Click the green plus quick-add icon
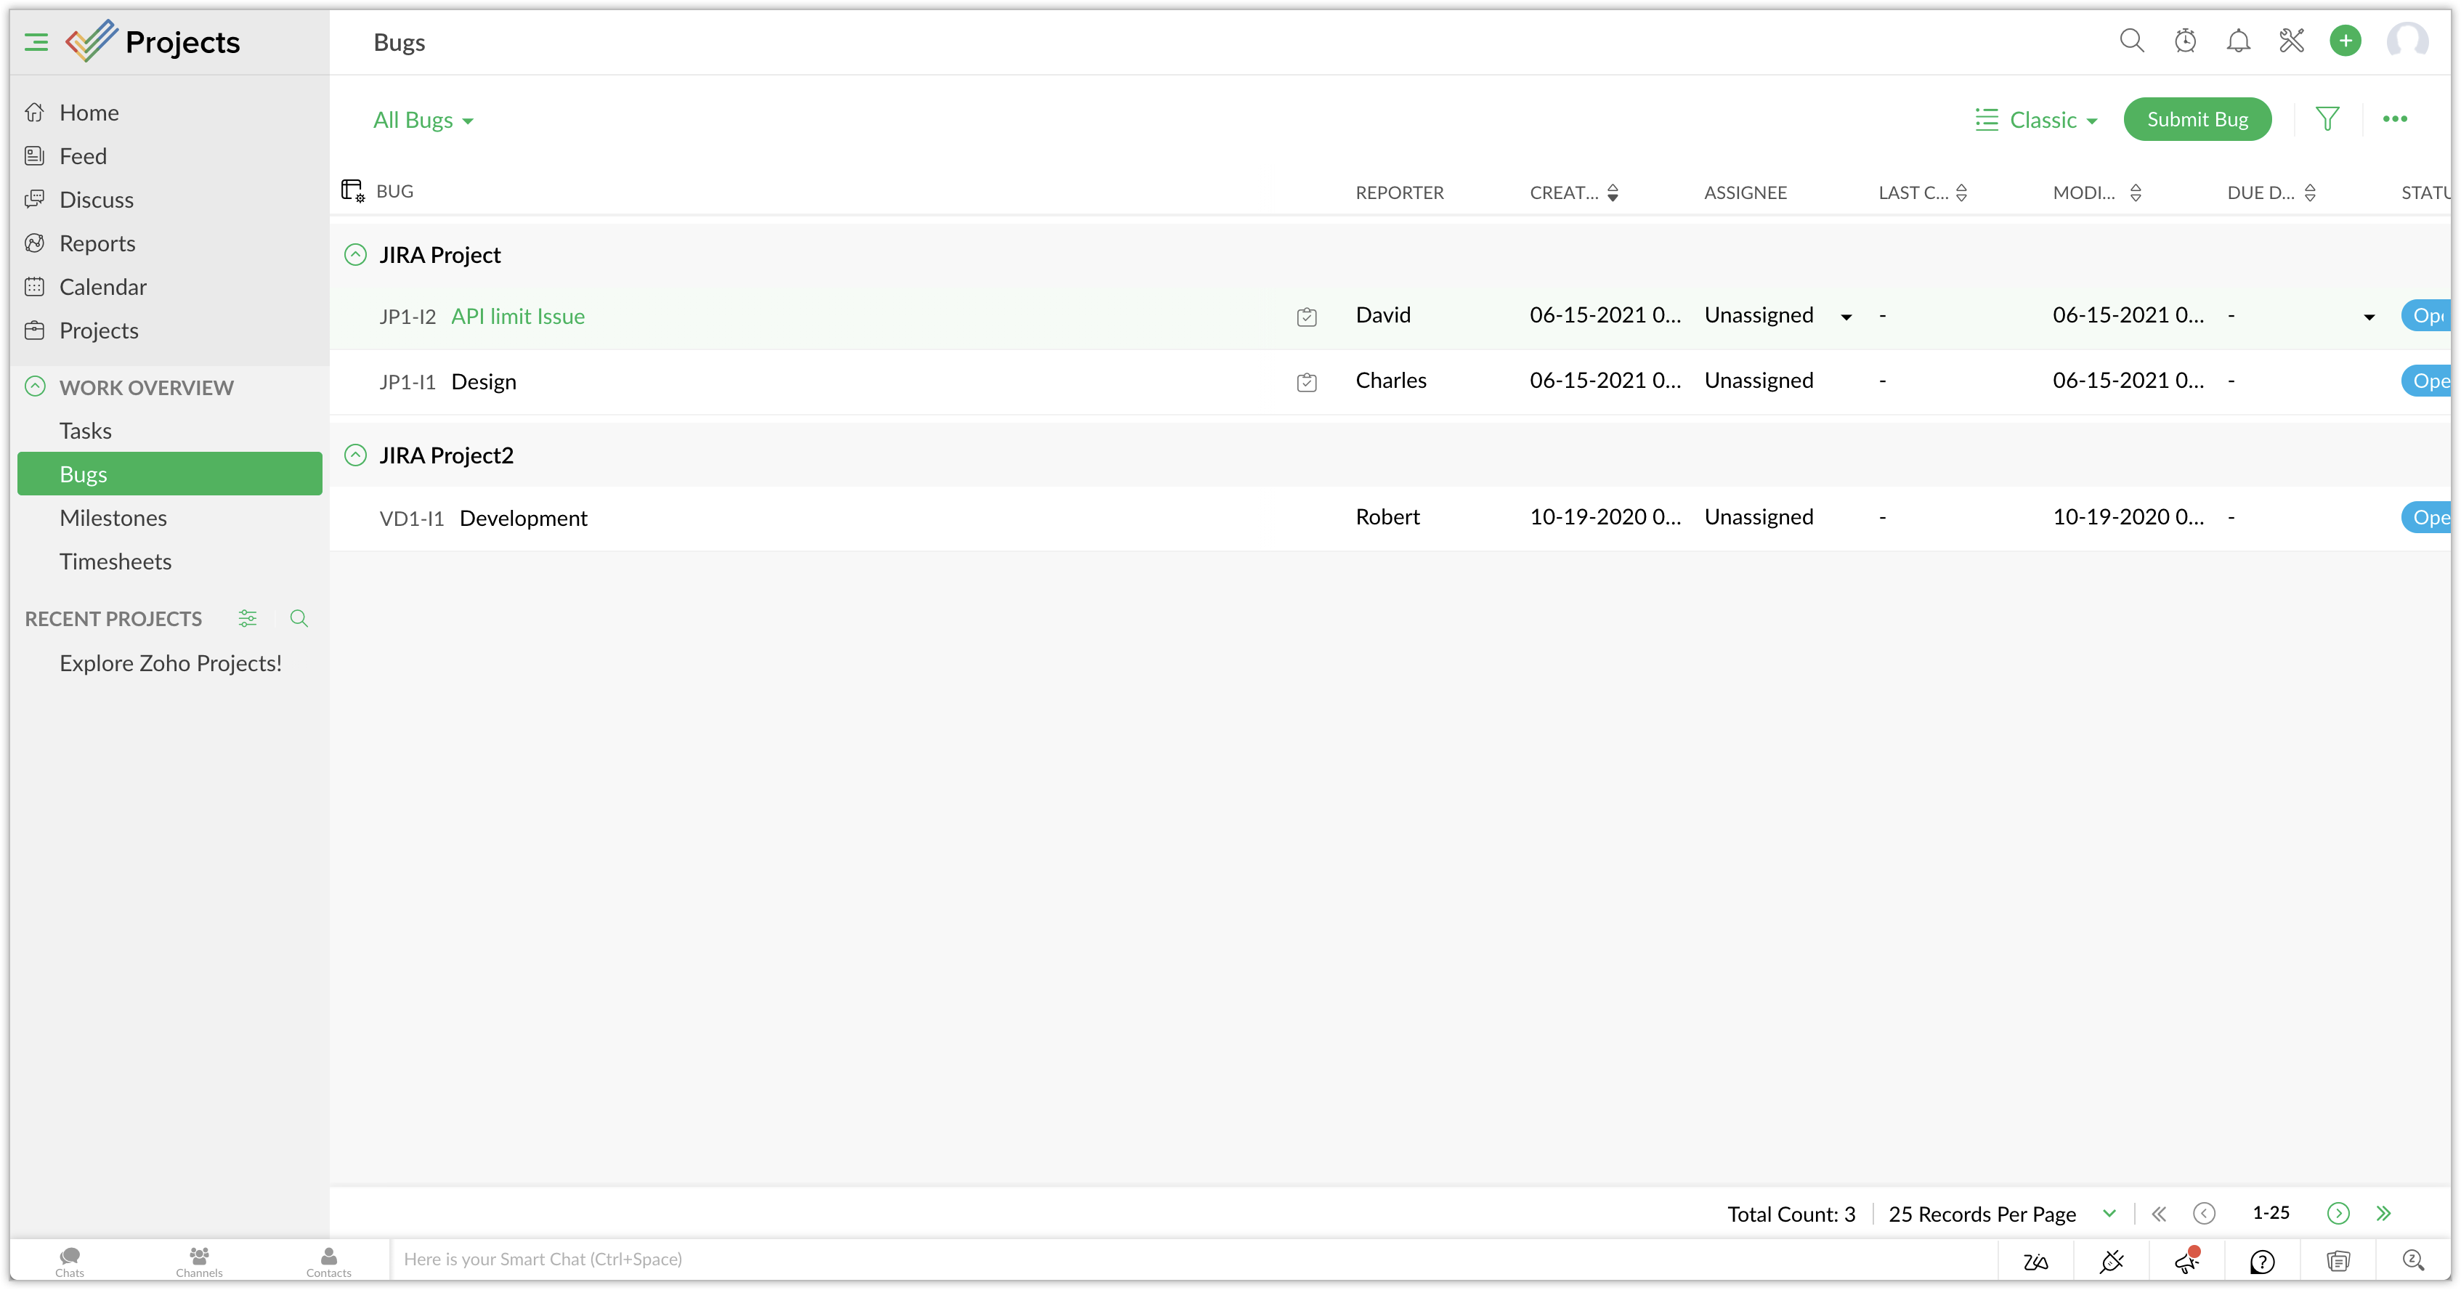This screenshot has height=1290, width=2461. coord(2346,41)
